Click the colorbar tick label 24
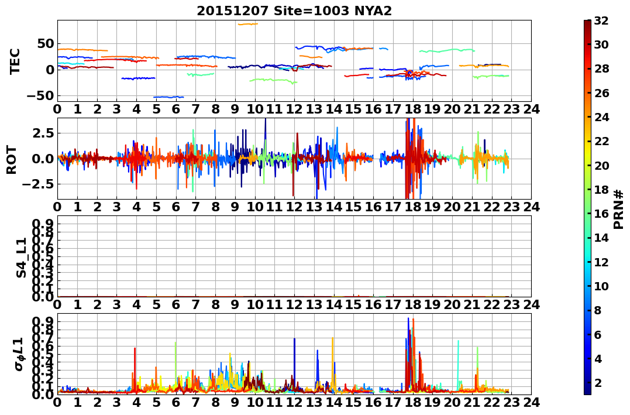This screenshot has width=630, height=415. [601, 117]
